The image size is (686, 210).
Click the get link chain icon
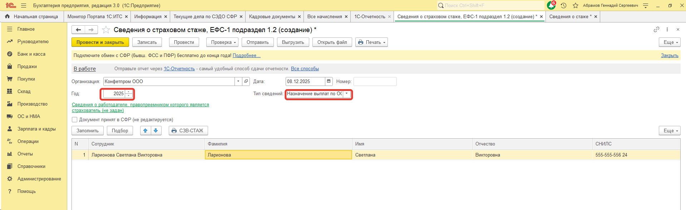(656, 30)
